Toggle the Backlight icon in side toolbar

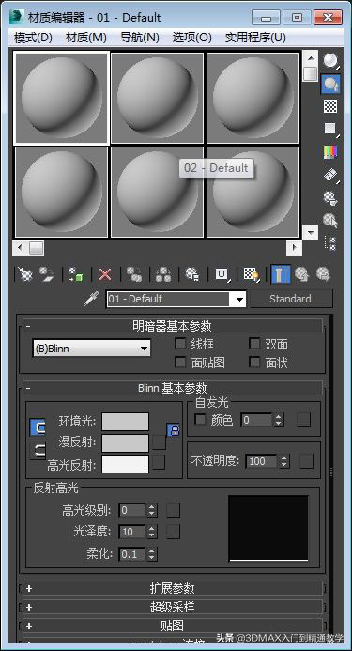coord(330,84)
